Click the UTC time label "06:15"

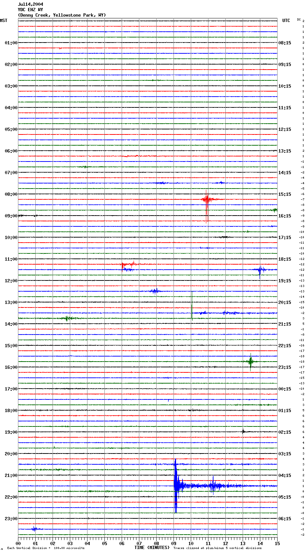pos(285,519)
